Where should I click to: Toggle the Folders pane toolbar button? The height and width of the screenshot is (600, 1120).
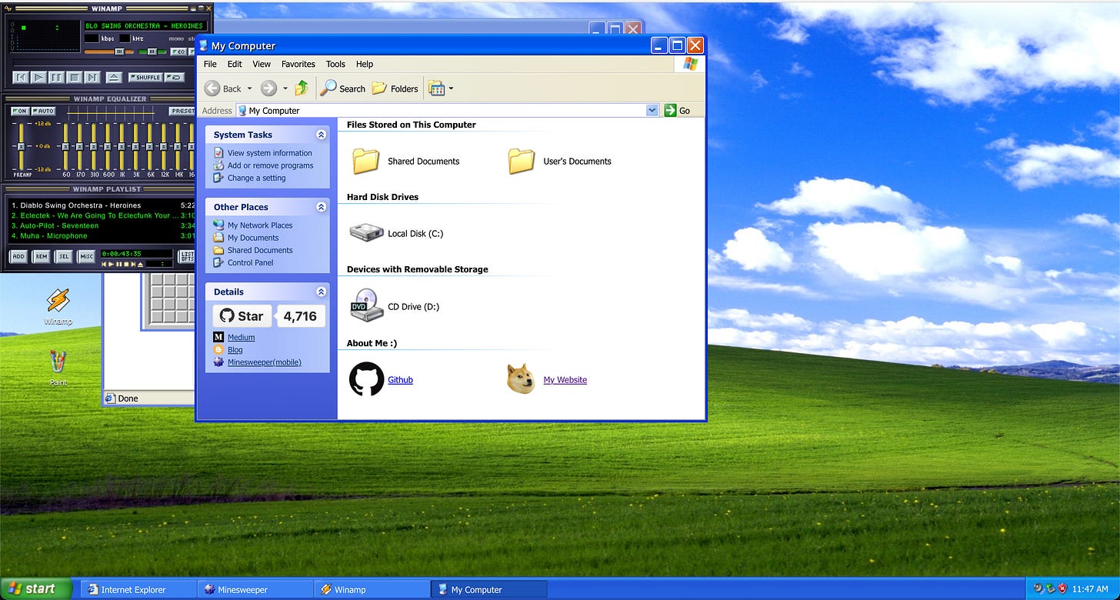coord(395,88)
